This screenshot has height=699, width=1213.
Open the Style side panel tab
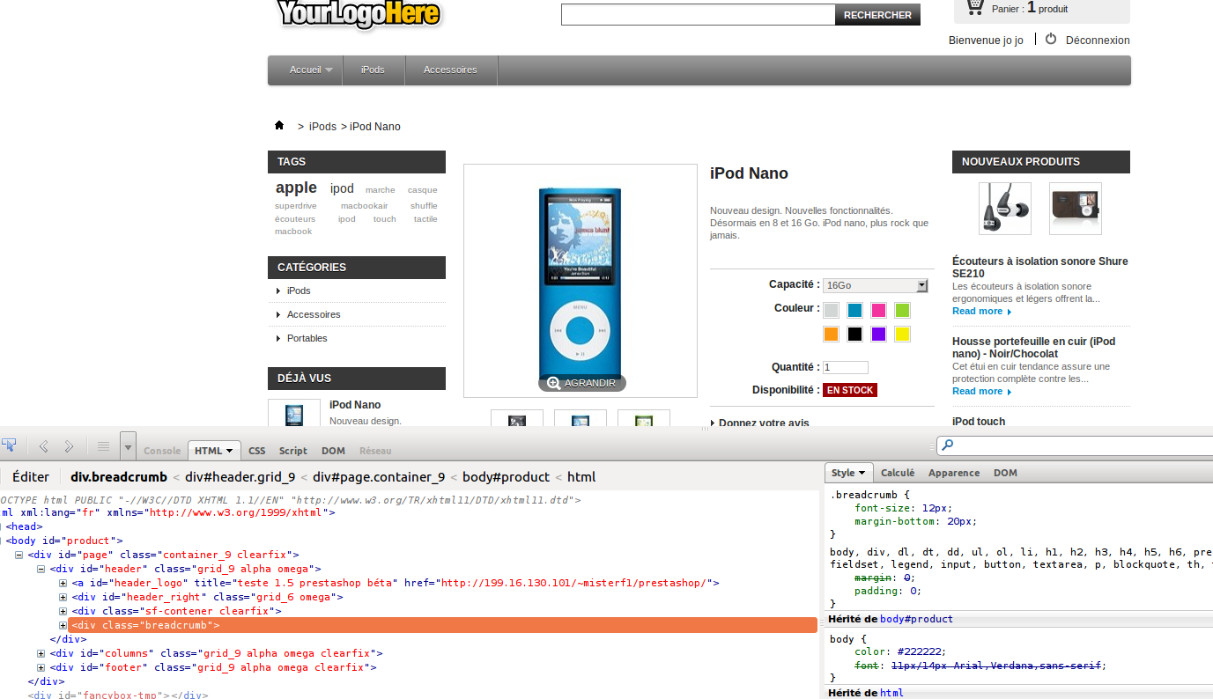(x=849, y=473)
